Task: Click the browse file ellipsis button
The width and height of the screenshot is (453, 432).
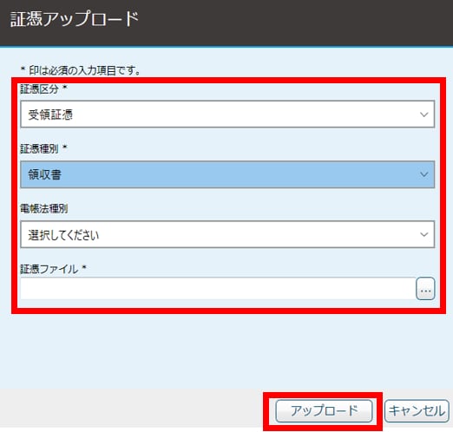Action: (x=425, y=289)
